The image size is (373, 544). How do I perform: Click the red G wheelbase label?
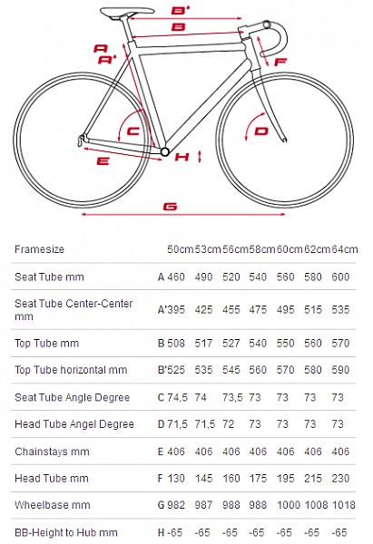(171, 207)
